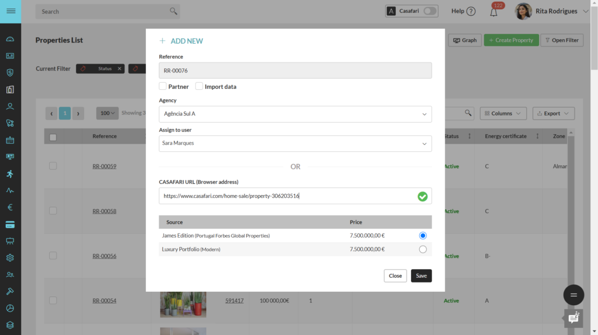Toggle the Casafari switch
This screenshot has height=335, width=598.
430,11
